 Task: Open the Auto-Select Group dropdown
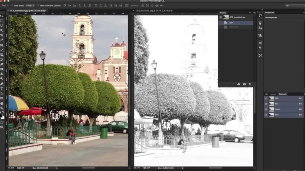30,5
